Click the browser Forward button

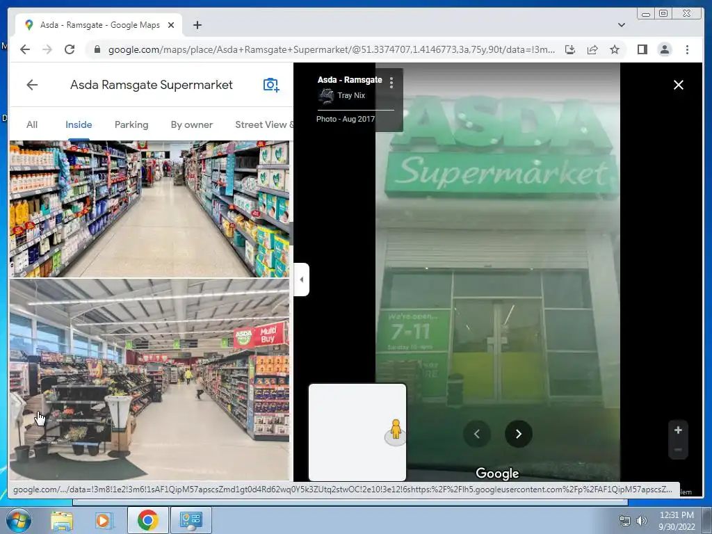point(47,49)
